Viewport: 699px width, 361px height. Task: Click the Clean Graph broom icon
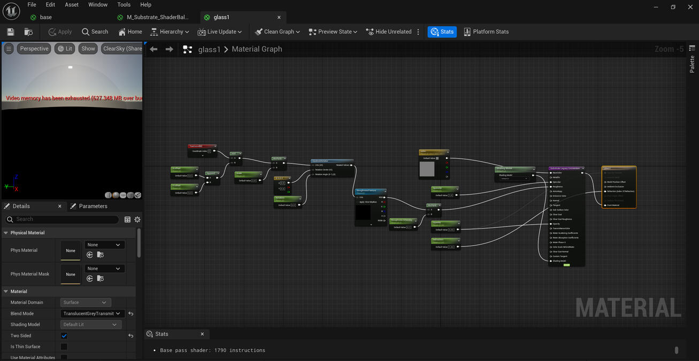258,32
